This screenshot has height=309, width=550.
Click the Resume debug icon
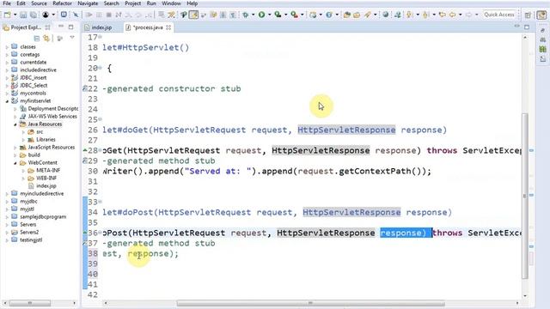click(89, 15)
